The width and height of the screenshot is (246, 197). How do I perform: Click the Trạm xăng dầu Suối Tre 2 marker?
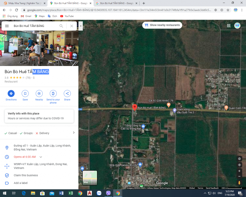pyautogui.click(x=174, y=110)
